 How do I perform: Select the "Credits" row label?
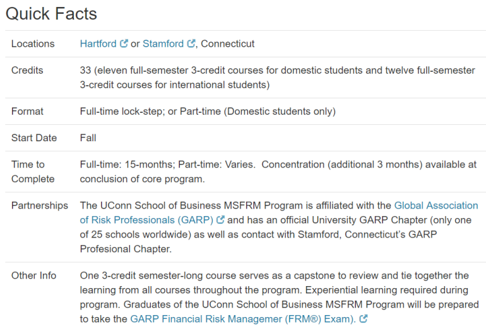pos(27,71)
